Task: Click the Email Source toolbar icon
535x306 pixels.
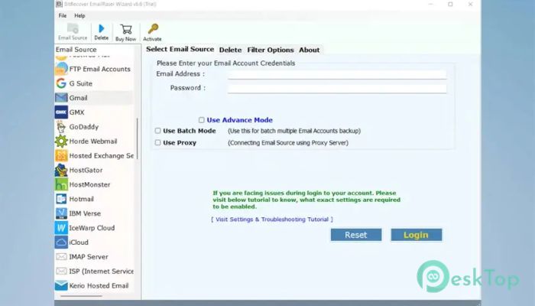Action: pyautogui.click(x=73, y=29)
